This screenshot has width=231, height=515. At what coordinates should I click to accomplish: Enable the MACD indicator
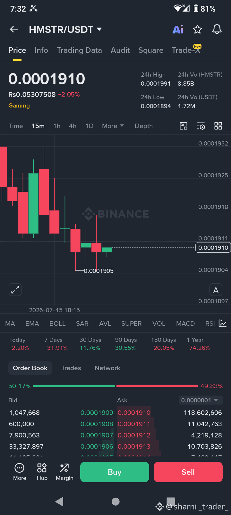(185, 323)
